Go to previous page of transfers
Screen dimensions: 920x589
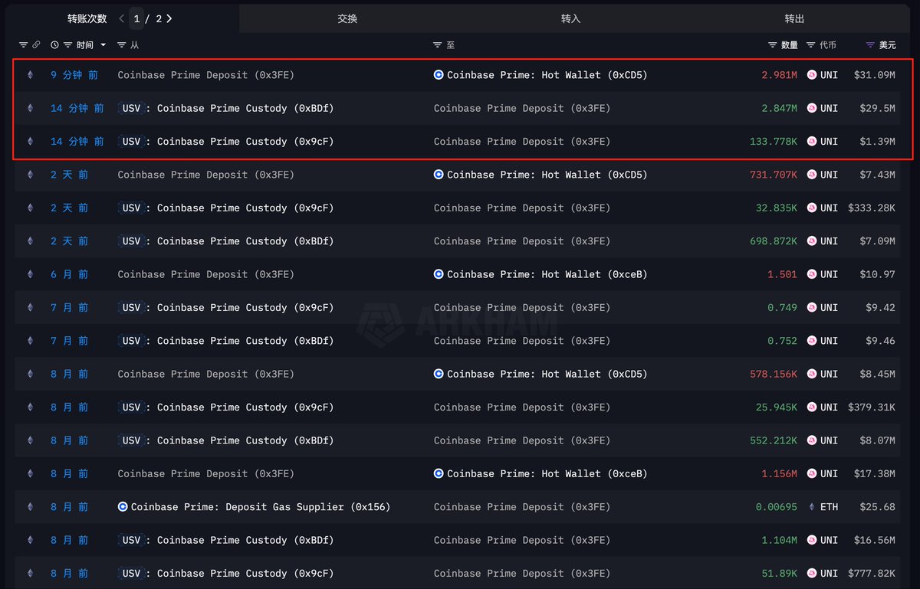(x=122, y=18)
